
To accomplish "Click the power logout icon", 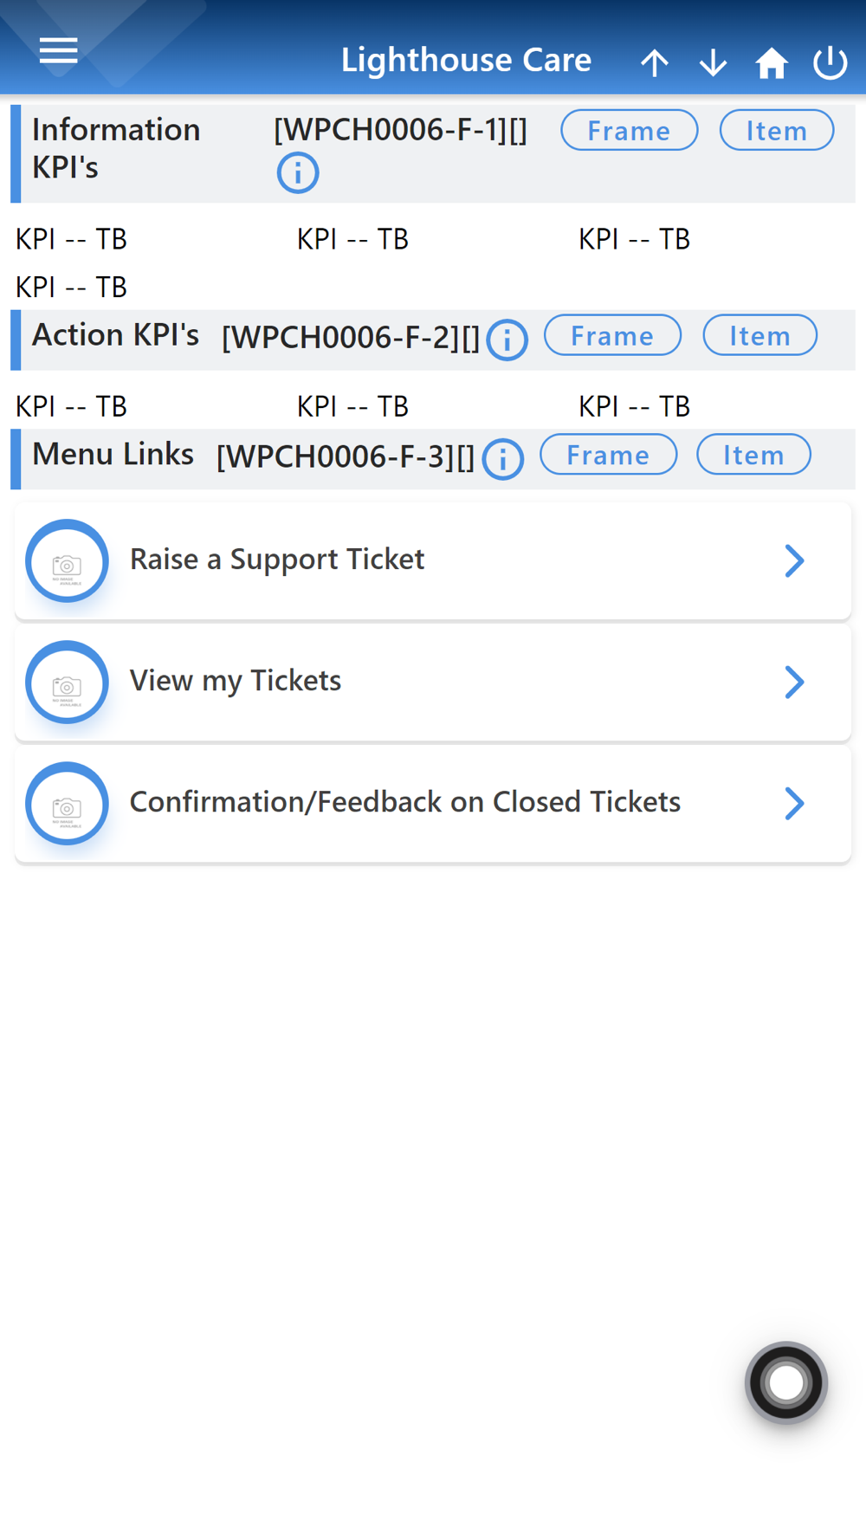I will (830, 62).
